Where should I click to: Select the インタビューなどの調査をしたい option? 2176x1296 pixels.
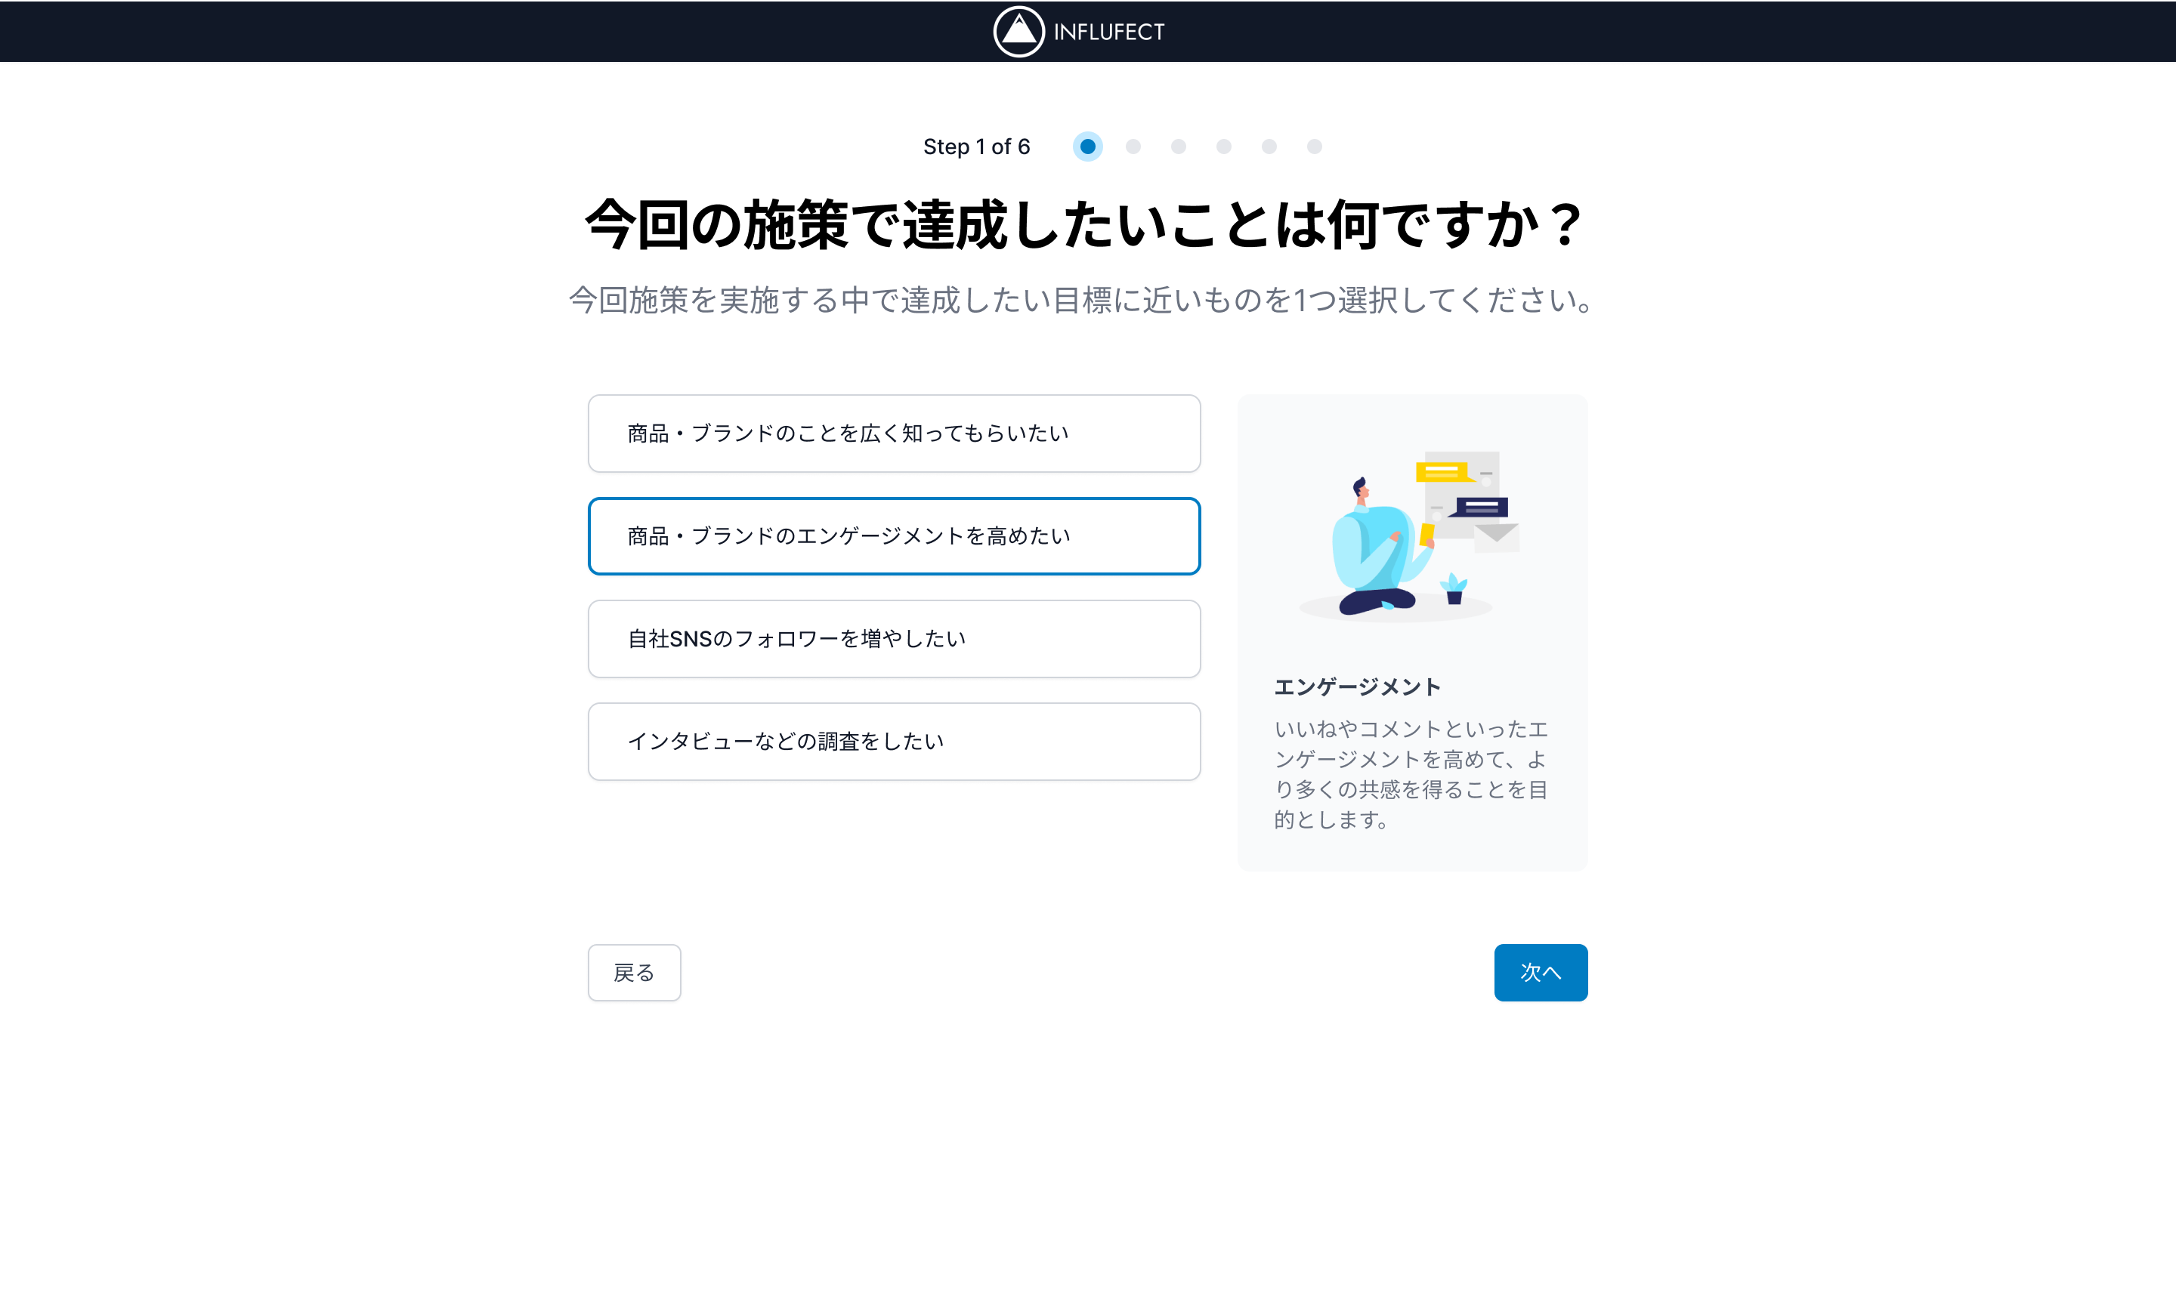894,742
